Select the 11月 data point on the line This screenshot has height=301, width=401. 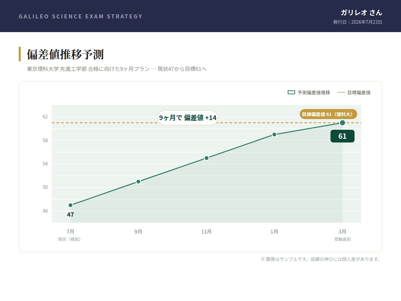pos(207,158)
